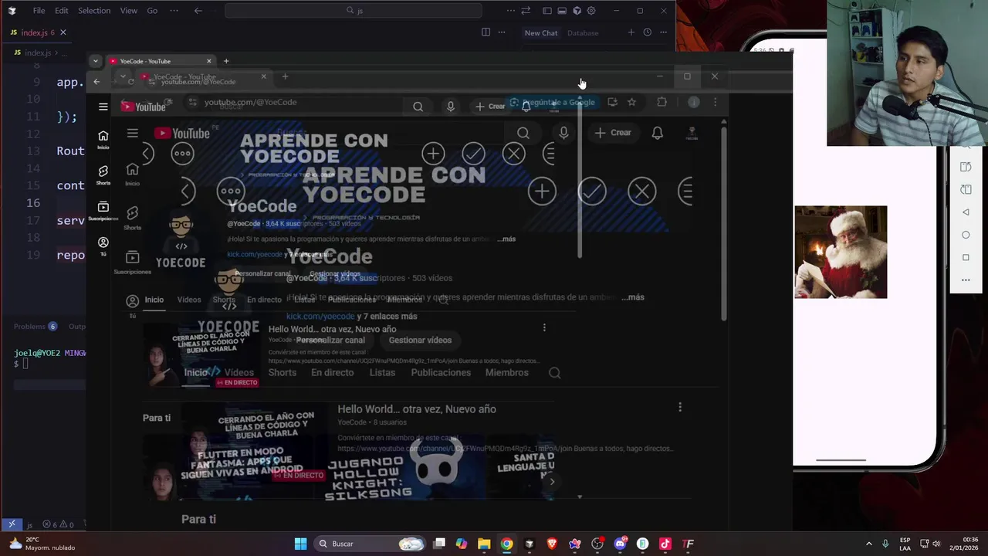Switch to Google Chrome on the taskbar

point(506,544)
